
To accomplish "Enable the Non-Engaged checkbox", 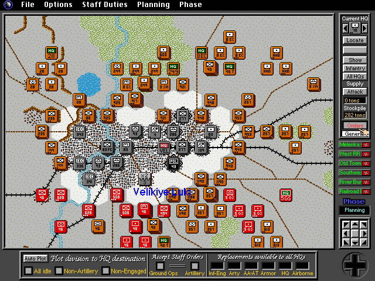I will pyautogui.click(x=105, y=270).
